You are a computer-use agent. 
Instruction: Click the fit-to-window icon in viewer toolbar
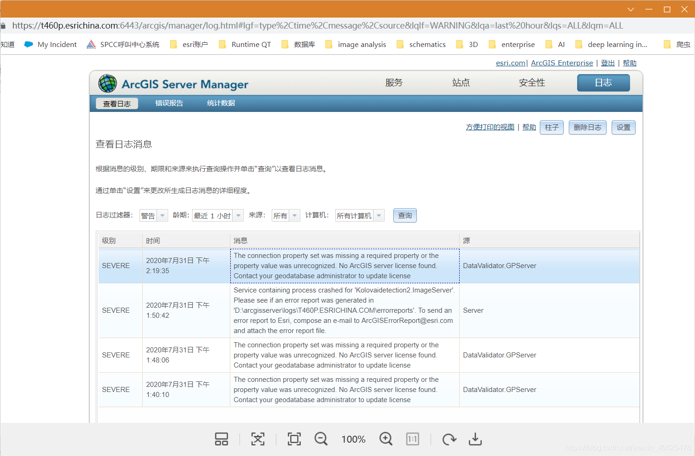point(294,439)
